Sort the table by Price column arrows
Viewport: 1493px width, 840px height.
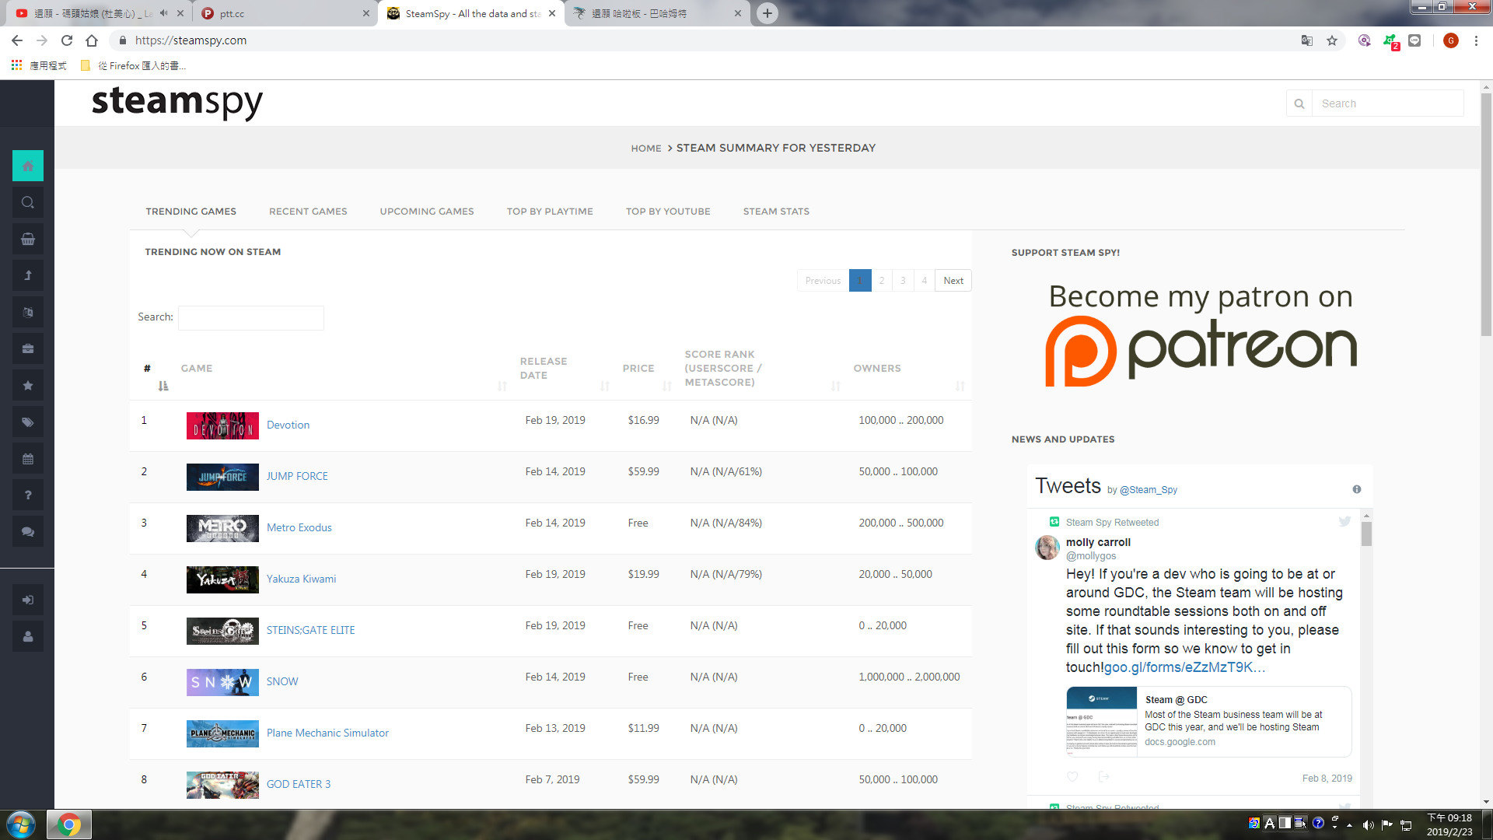tap(667, 387)
